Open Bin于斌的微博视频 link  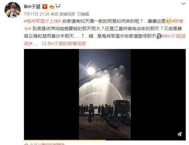pos(67,43)
